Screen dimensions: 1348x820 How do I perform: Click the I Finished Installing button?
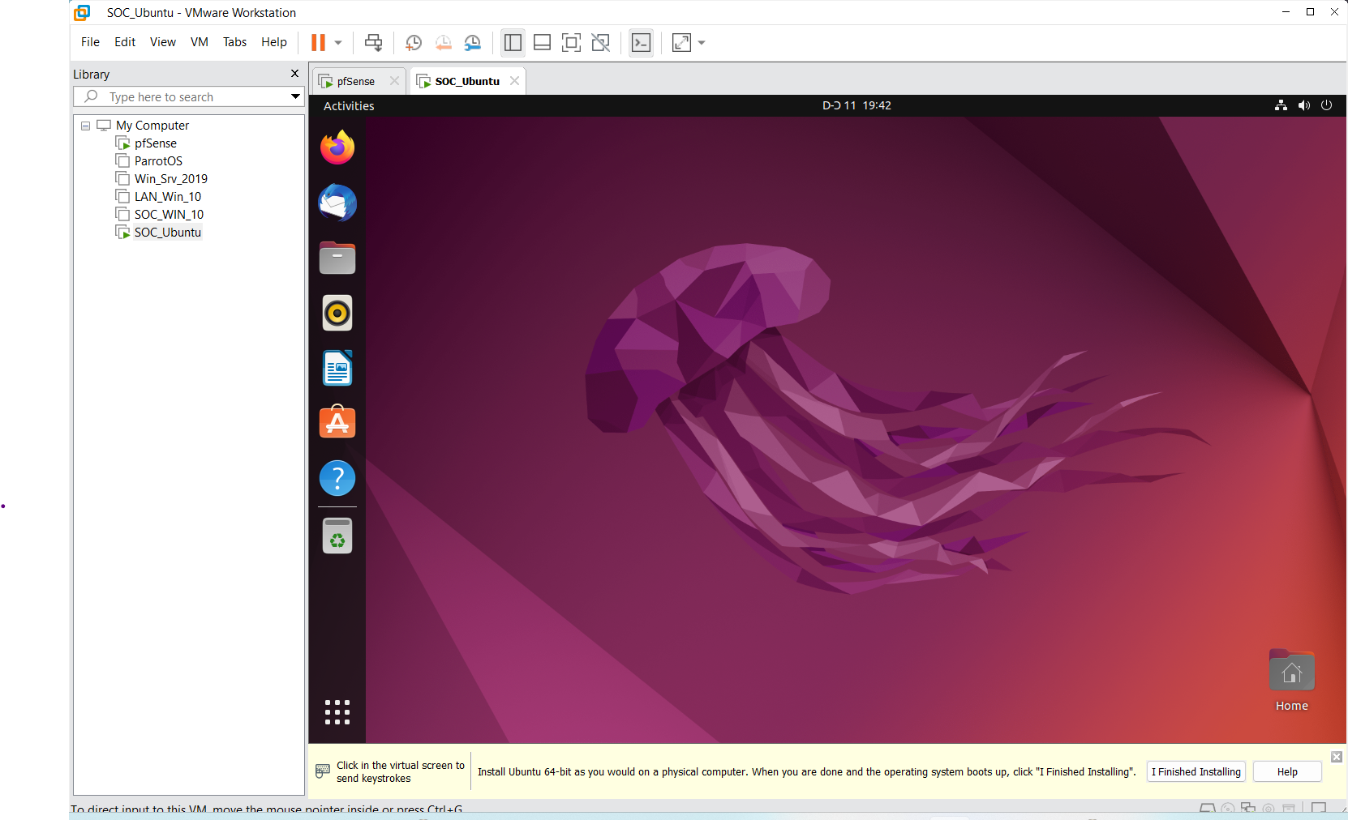(1196, 771)
